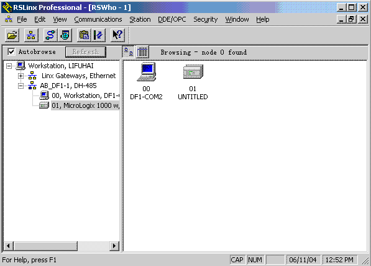Select Workstation, LIFUHAI tree row
The width and height of the screenshot is (371, 266).
(x=61, y=66)
